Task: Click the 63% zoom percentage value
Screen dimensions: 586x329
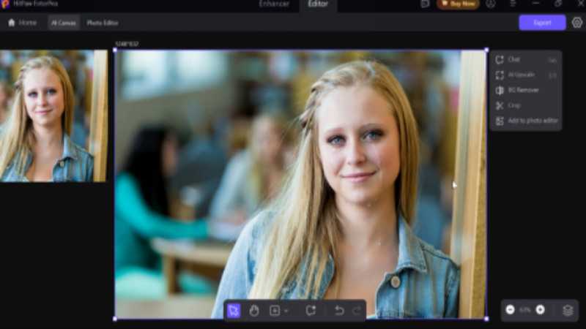Action: [x=525, y=310]
